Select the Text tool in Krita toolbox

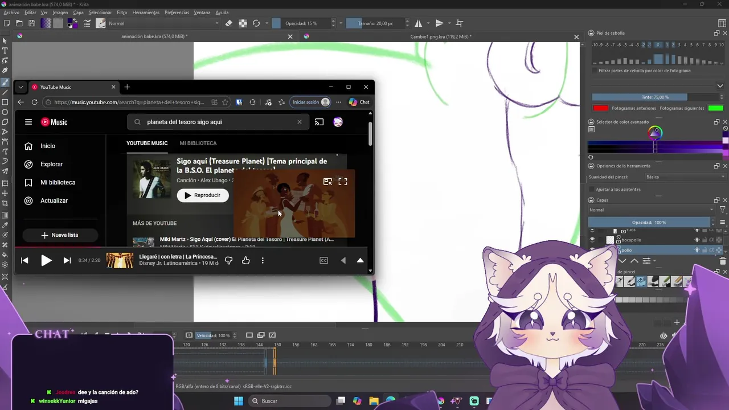tap(5, 51)
